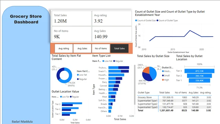The height and width of the screenshot is (124, 220).
Task: Click Regular legend in Item Type List
Action: 118,61
